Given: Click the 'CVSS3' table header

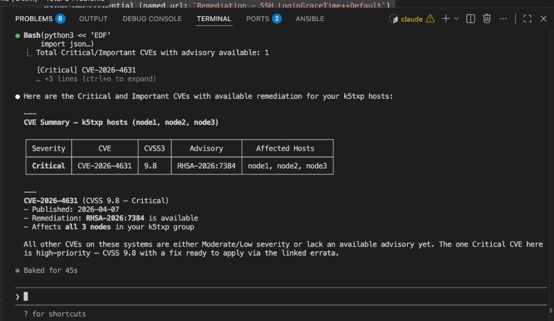Looking at the screenshot, I should [154, 149].
